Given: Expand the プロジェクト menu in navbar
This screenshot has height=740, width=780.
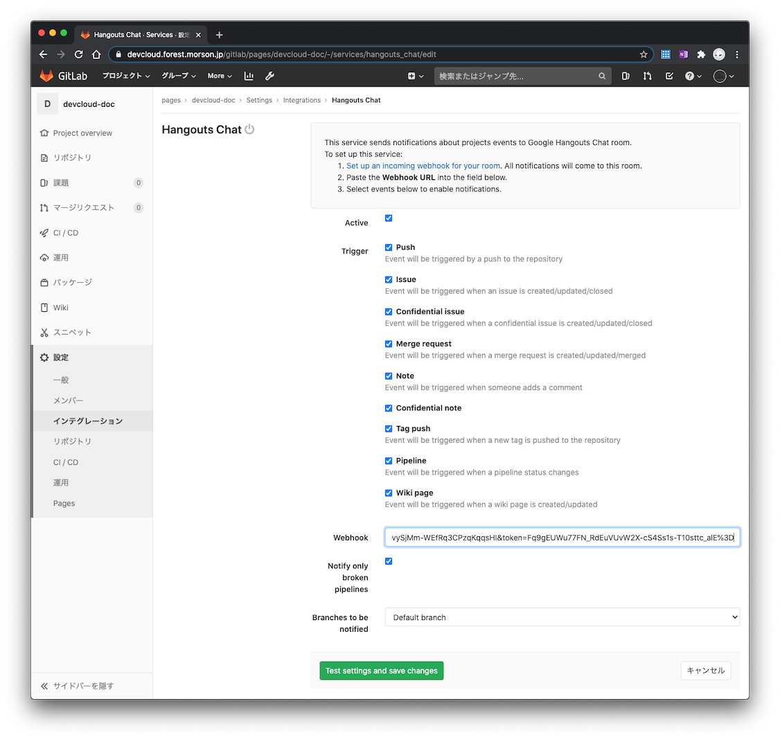Looking at the screenshot, I should (126, 76).
